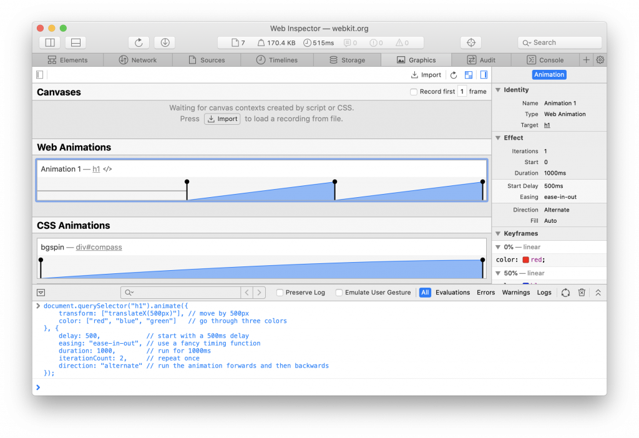Clear log on reload icon
Image resolution: width=639 pixels, height=438 pixels.
coord(565,293)
